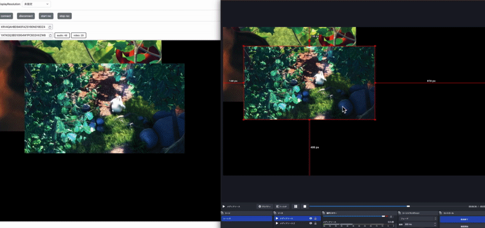Toggle the lock for メディアソース source
Image resolution: width=485 pixels, height=228 pixels.
point(316,218)
